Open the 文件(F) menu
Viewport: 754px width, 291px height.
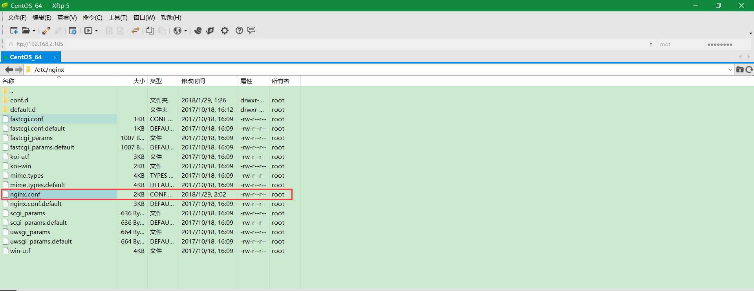tap(17, 18)
